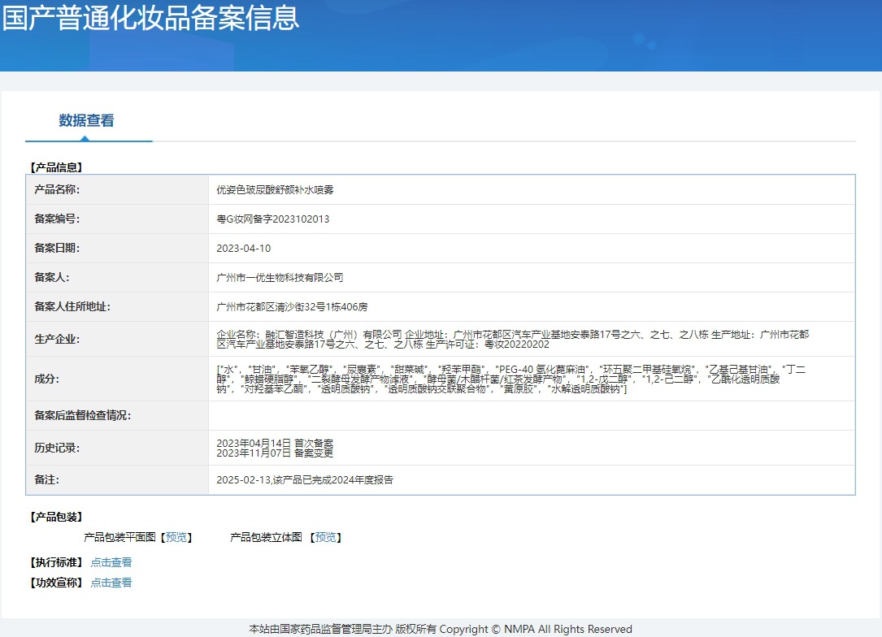Select the page title 国产普通化妆品备案信息
This screenshot has width=882, height=637.
[x=150, y=18]
